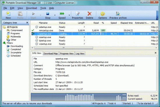Click the mmcsetup.exe 100 percent bar

click(x=103, y=30)
